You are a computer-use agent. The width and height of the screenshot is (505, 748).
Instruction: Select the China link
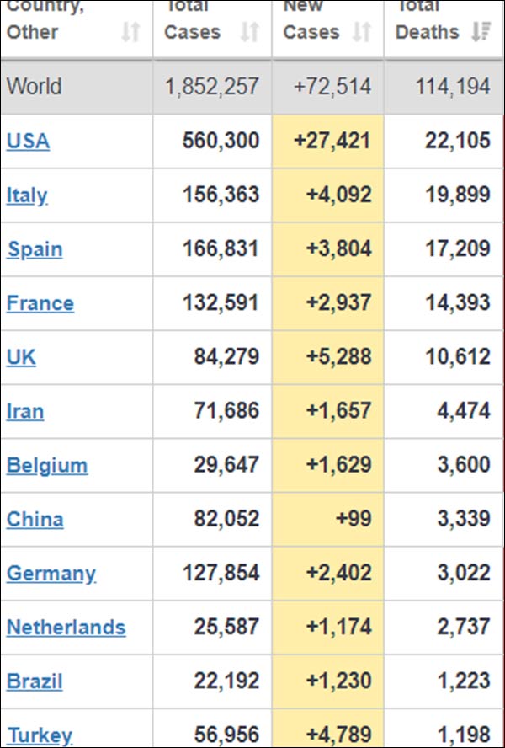[34, 519]
